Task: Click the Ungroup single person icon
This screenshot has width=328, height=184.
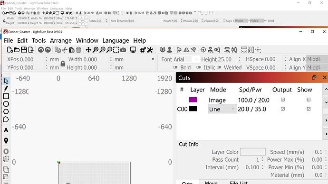Action: [x=169, y=50]
